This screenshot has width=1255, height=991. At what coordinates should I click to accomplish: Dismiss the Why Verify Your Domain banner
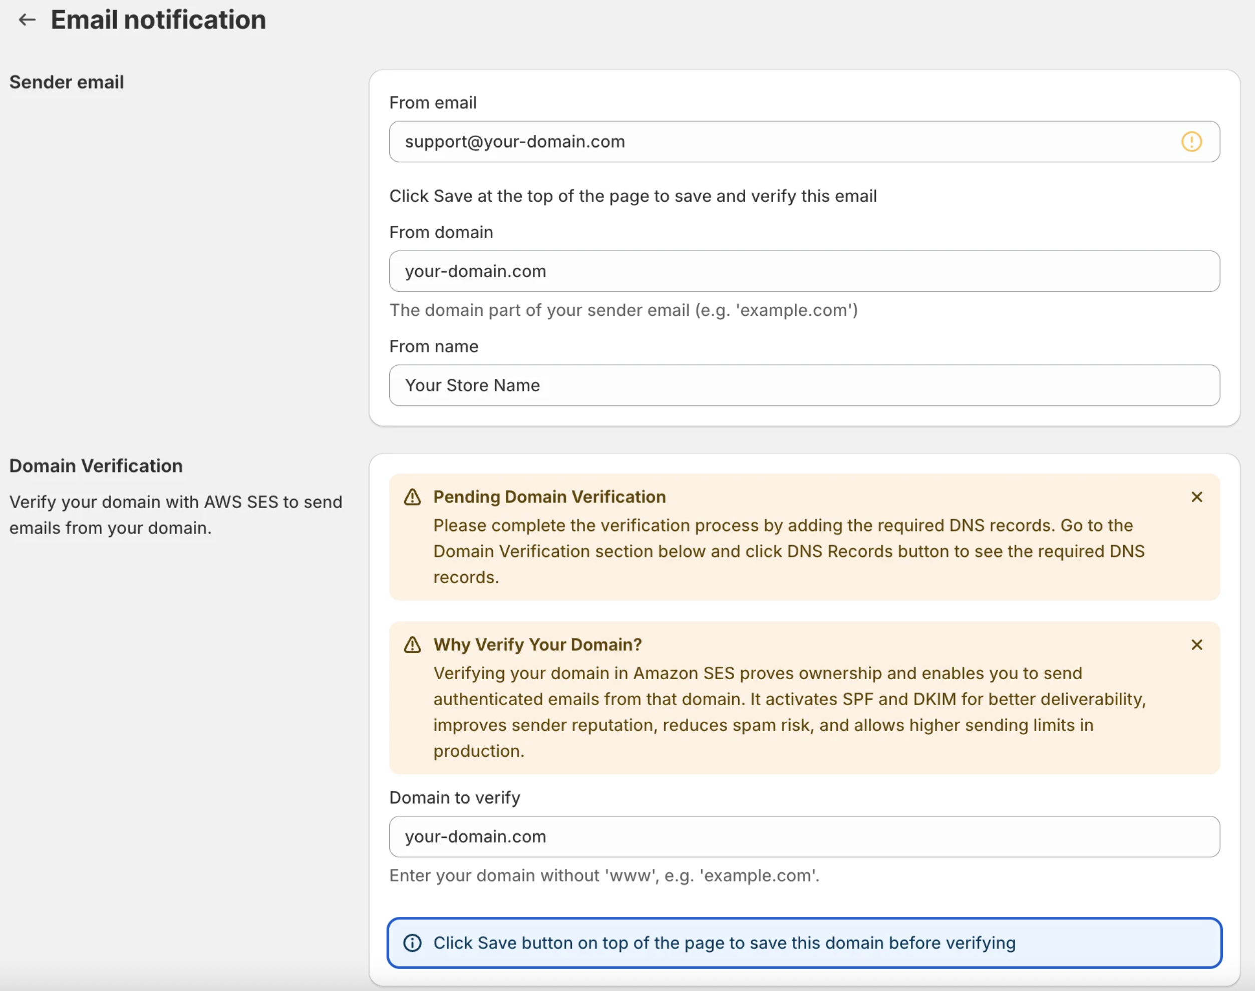(x=1196, y=645)
